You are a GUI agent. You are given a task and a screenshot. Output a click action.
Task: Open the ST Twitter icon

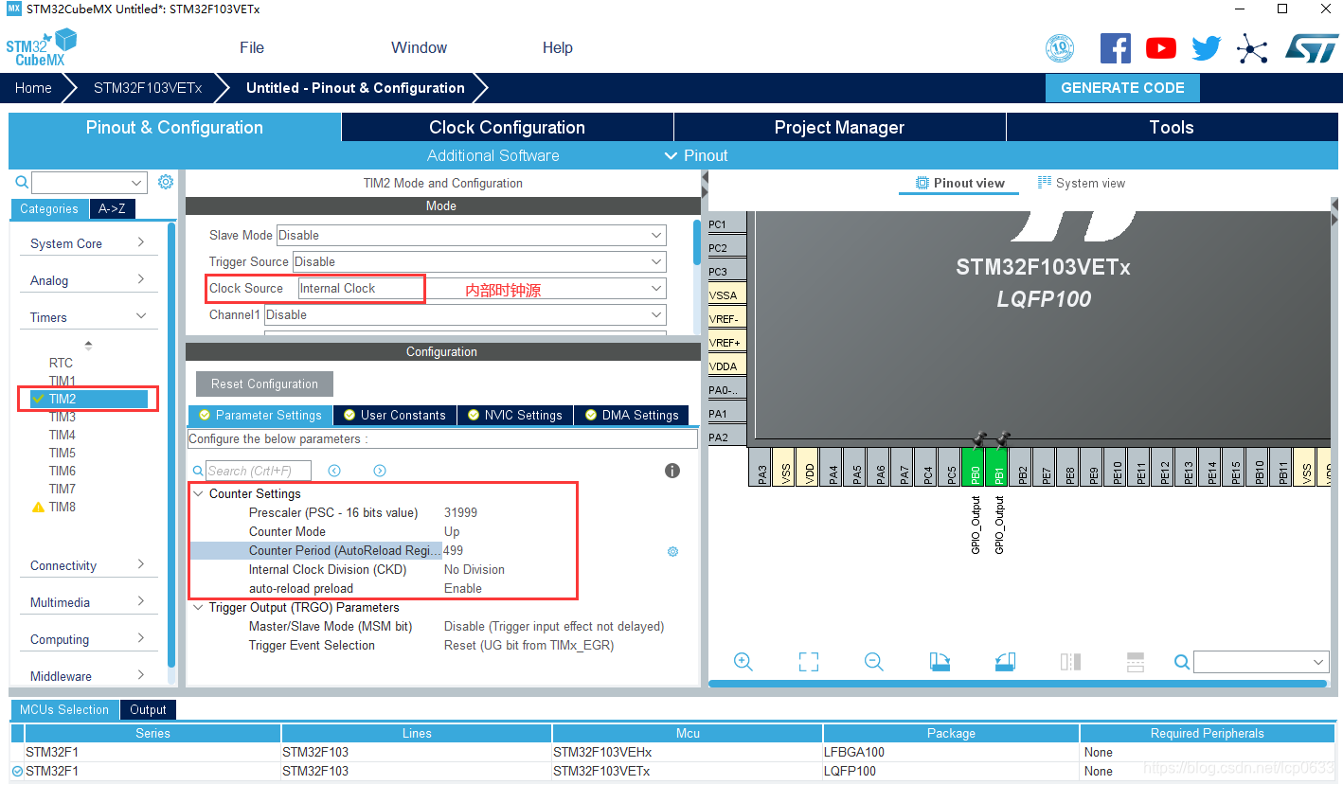point(1207,48)
